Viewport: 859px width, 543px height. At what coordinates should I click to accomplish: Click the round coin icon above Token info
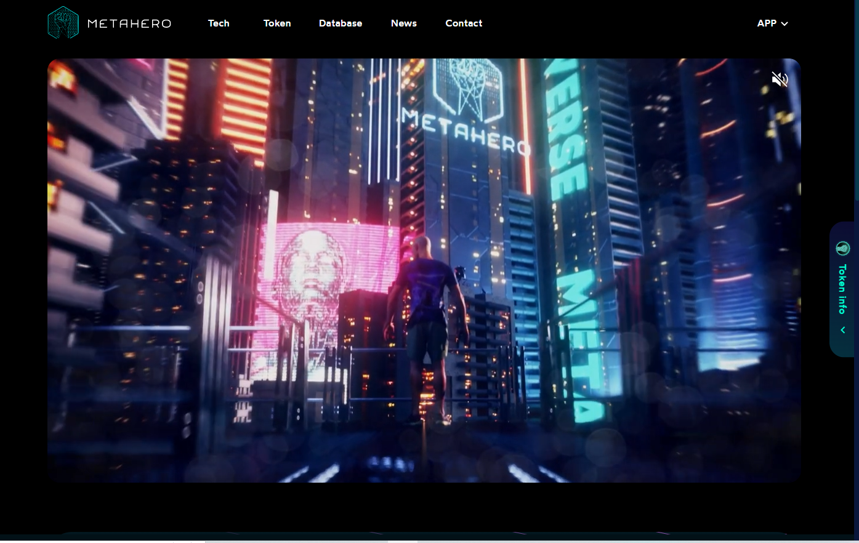842,248
